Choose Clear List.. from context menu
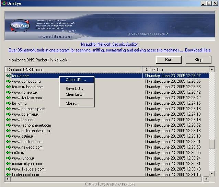Screen dimensions: 219x187 click(77, 94)
